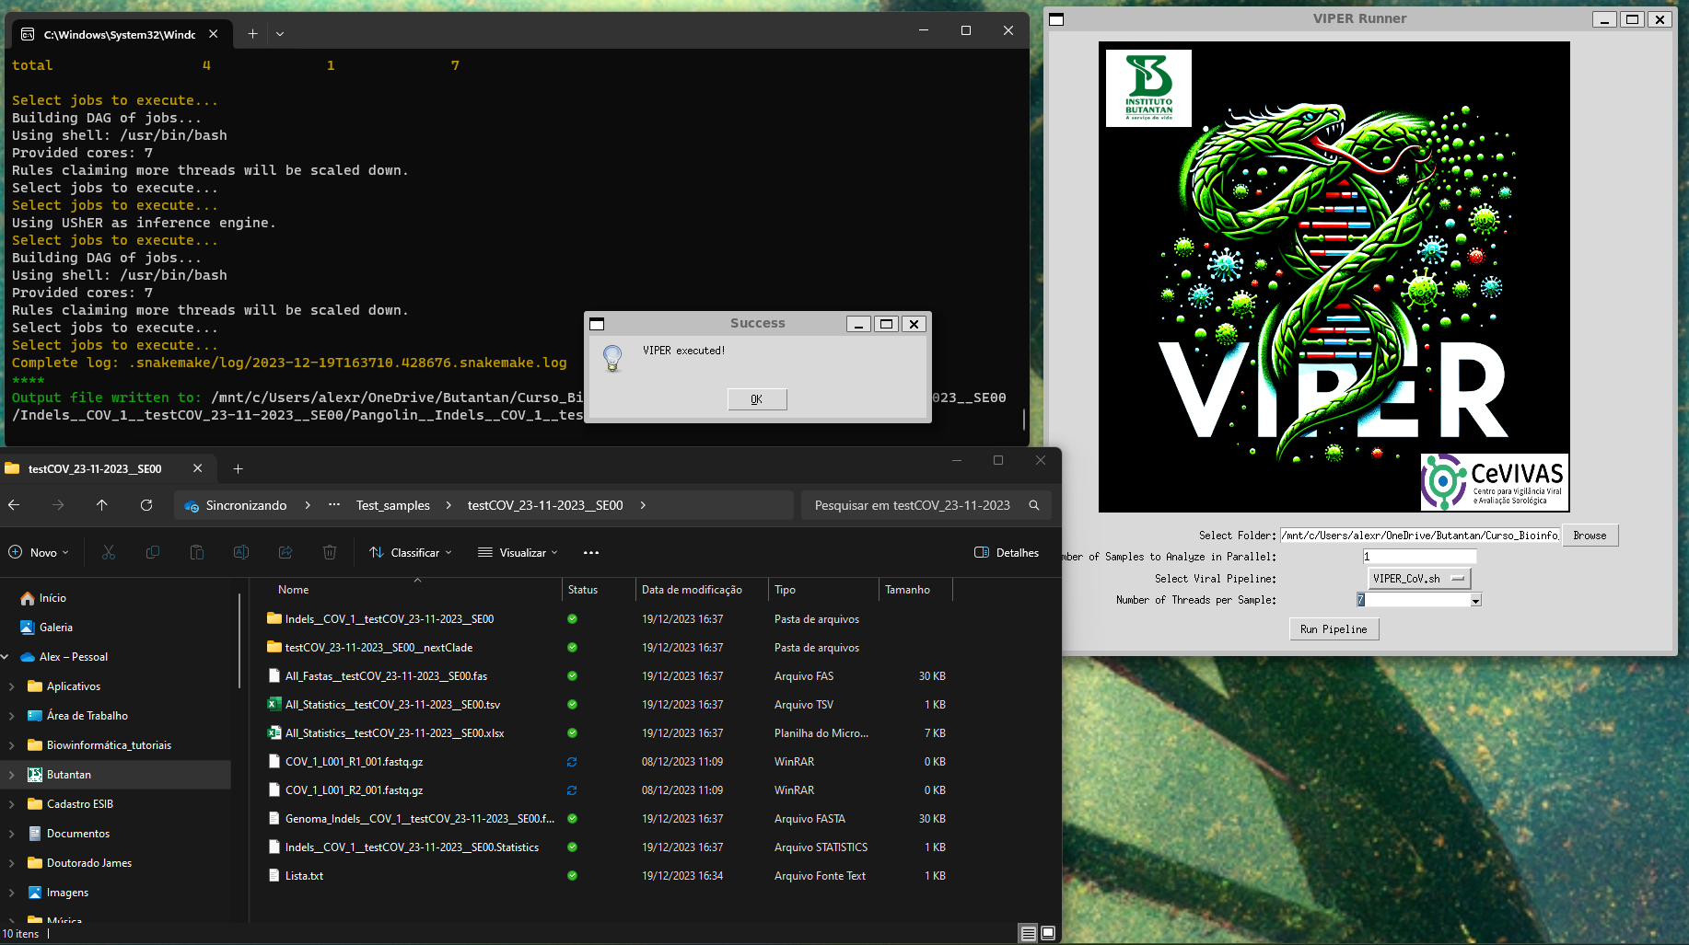This screenshot has height=945, width=1689.
Task: Click the Explorer search box
Action: [x=926, y=505]
